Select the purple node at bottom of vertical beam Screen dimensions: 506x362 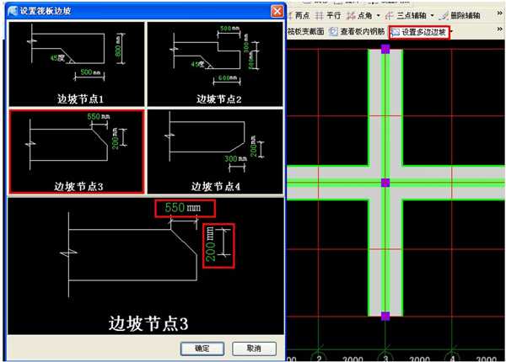pos(385,316)
